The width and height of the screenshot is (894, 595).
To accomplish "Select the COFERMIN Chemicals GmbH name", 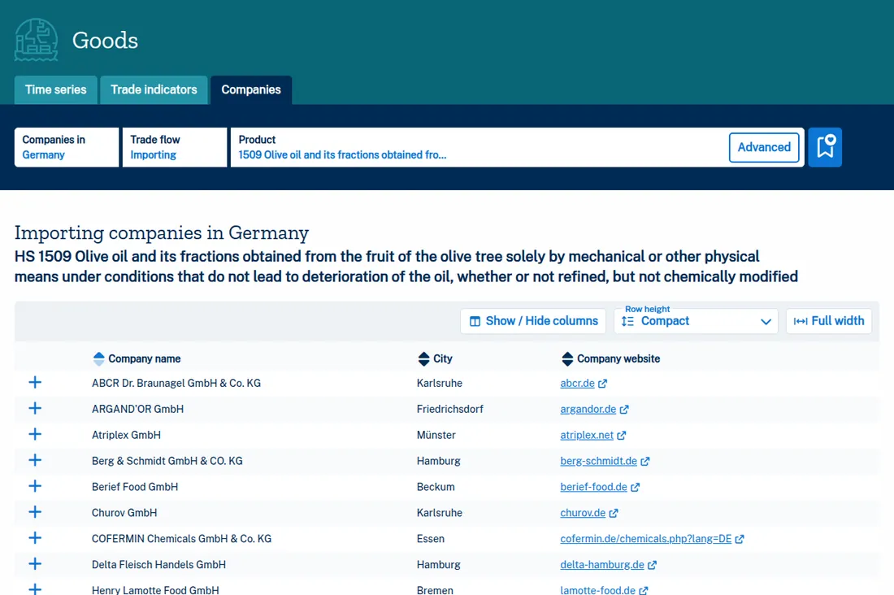I will point(181,539).
